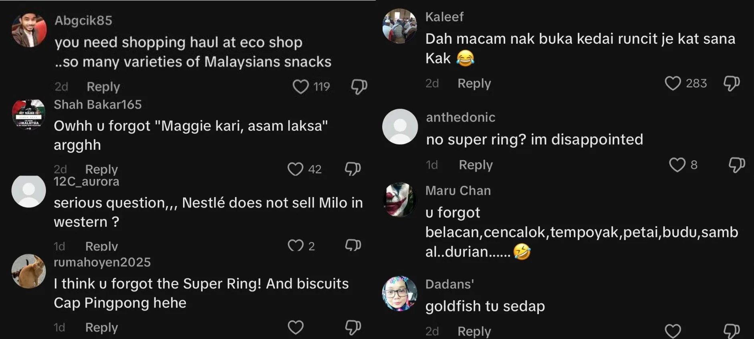The width and height of the screenshot is (754, 339).
Task: Reply to Abgcik85's comment
Action: click(103, 87)
